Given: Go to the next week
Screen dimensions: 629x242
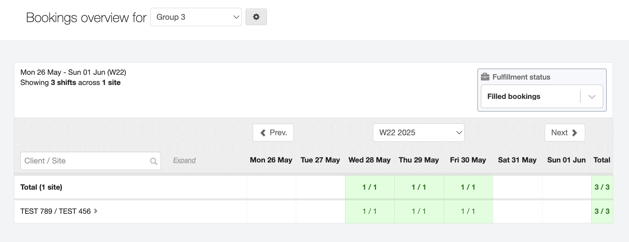Looking at the screenshot, I should coord(564,133).
